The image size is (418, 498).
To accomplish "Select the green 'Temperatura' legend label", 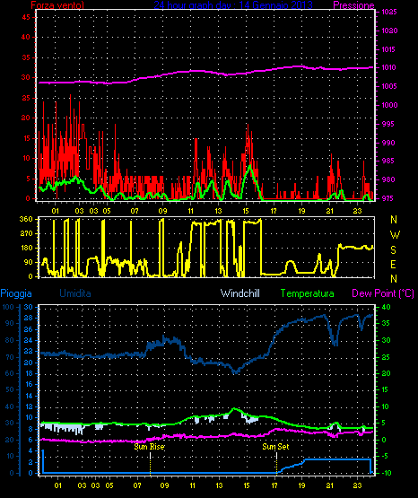I will [308, 293].
